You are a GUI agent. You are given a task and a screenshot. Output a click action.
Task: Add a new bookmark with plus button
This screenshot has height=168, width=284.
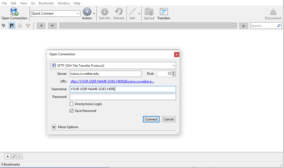7,156
